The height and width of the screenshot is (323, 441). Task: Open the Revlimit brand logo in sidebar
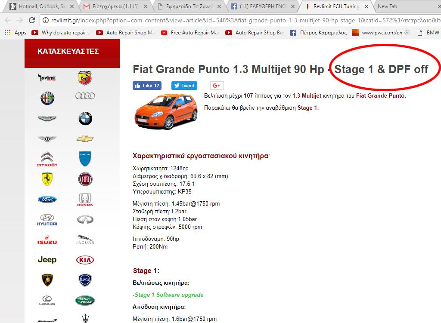pyautogui.click(x=47, y=78)
